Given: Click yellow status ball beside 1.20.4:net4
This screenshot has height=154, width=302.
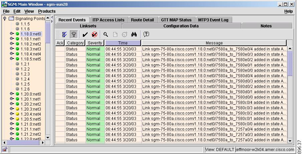Looking at the screenshot, I should coord(17,114).
